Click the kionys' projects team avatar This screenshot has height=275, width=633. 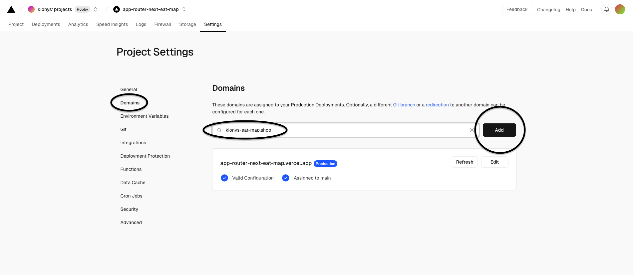31,9
